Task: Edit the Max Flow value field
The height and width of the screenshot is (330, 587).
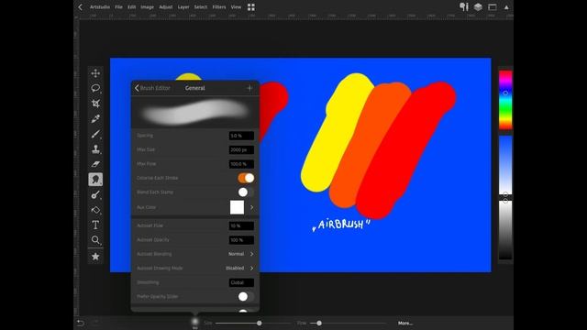Action: [241, 164]
